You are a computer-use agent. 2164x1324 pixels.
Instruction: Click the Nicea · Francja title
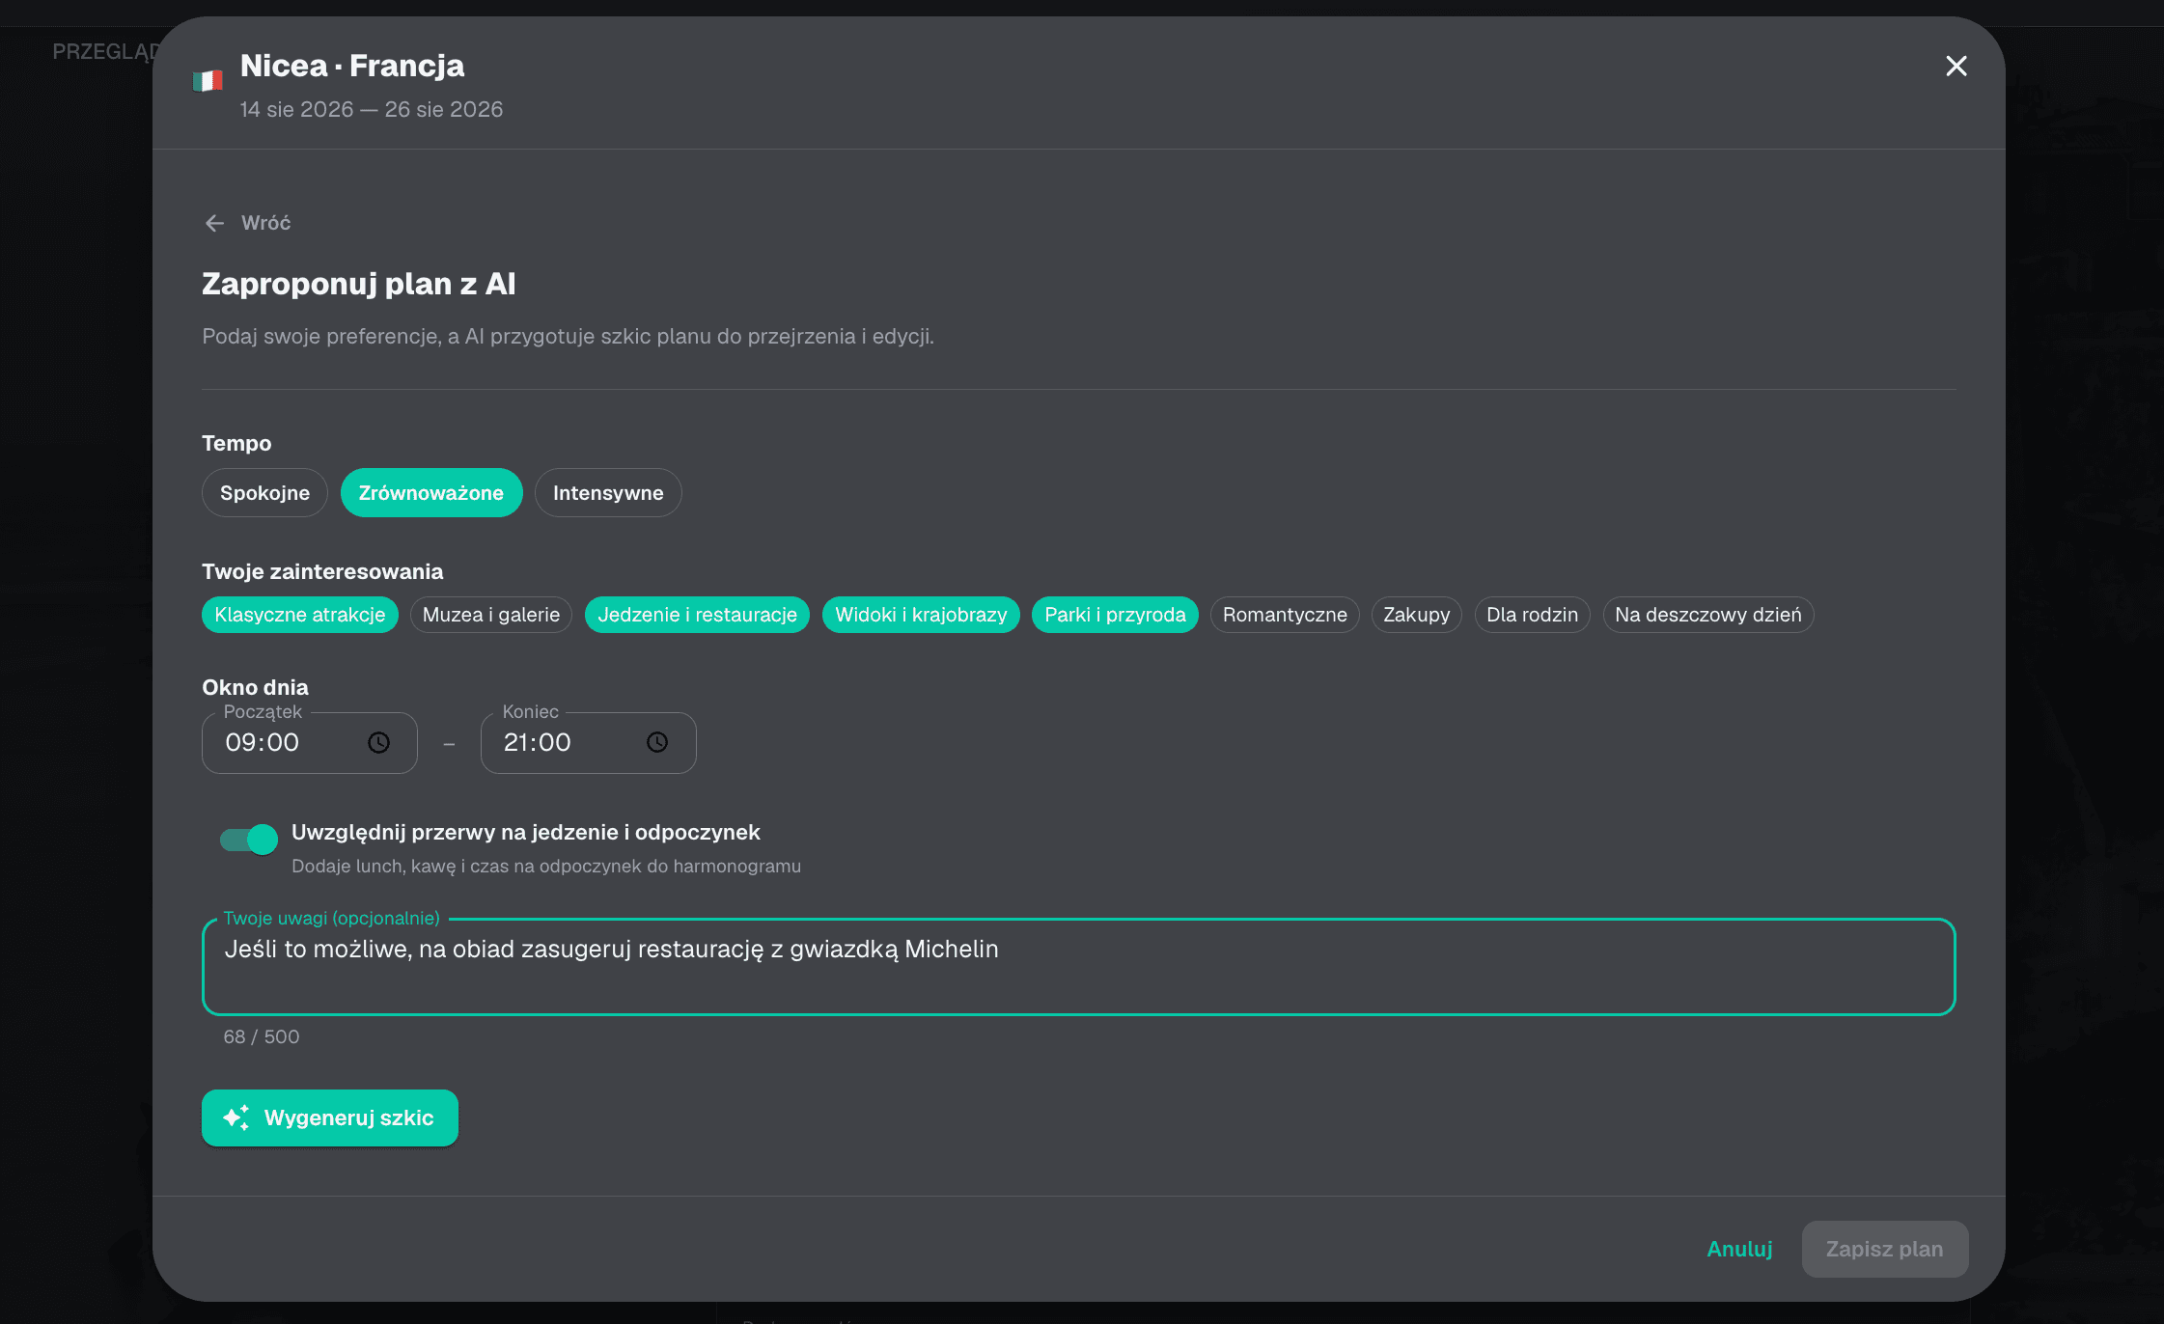click(352, 66)
